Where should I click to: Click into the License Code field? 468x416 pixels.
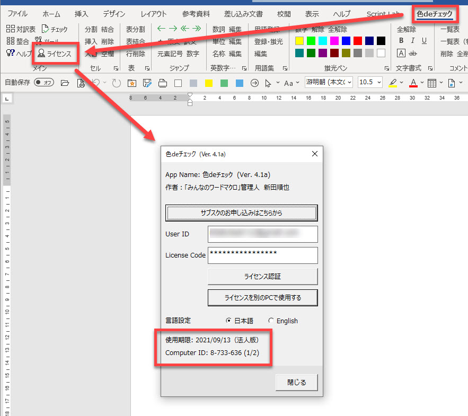coord(262,255)
